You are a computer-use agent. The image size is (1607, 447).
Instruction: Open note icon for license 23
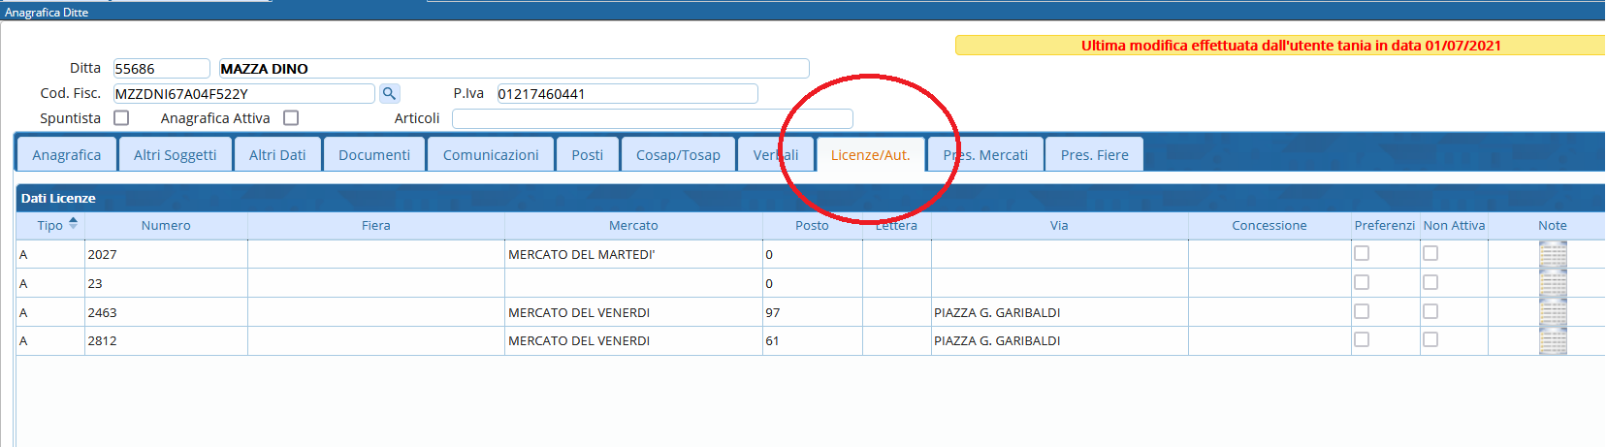click(x=1552, y=283)
